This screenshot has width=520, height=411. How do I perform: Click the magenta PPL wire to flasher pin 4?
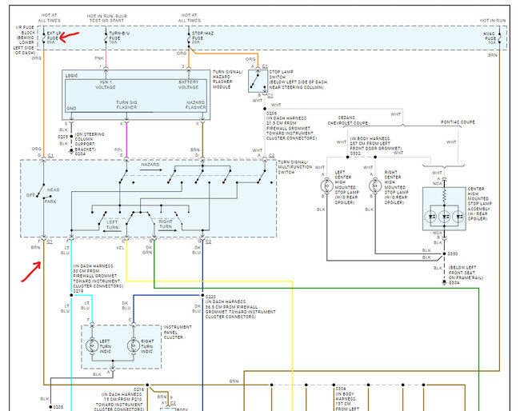pyautogui.click(x=126, y=140)
